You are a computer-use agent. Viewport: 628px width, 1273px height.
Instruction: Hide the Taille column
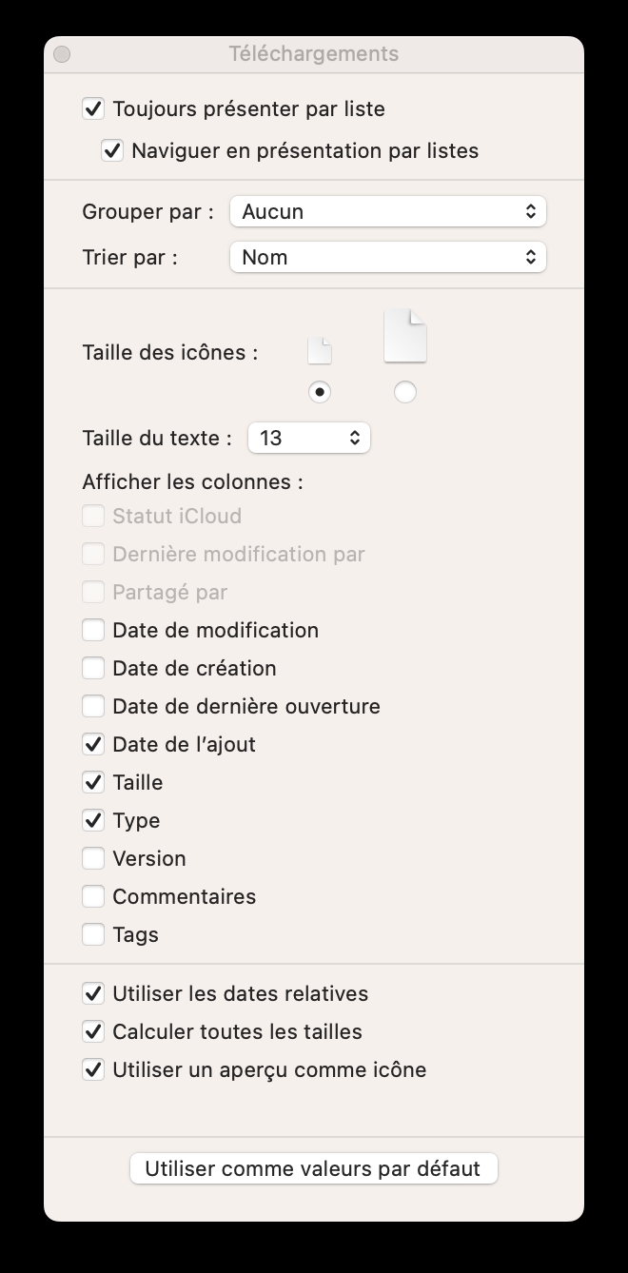pos(93,782)
